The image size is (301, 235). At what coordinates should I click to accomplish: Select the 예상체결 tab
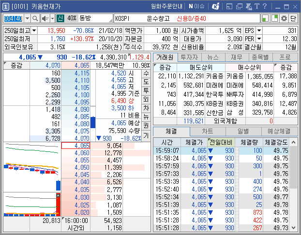[x=279, y=132]
